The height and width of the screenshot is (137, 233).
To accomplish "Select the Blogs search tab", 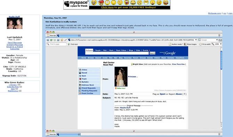I will [x=131, y=50].
